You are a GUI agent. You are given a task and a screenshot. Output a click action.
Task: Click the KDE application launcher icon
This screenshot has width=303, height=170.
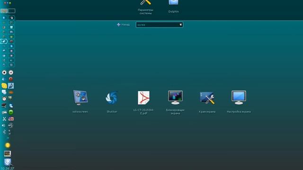click(x=8, y=162)
